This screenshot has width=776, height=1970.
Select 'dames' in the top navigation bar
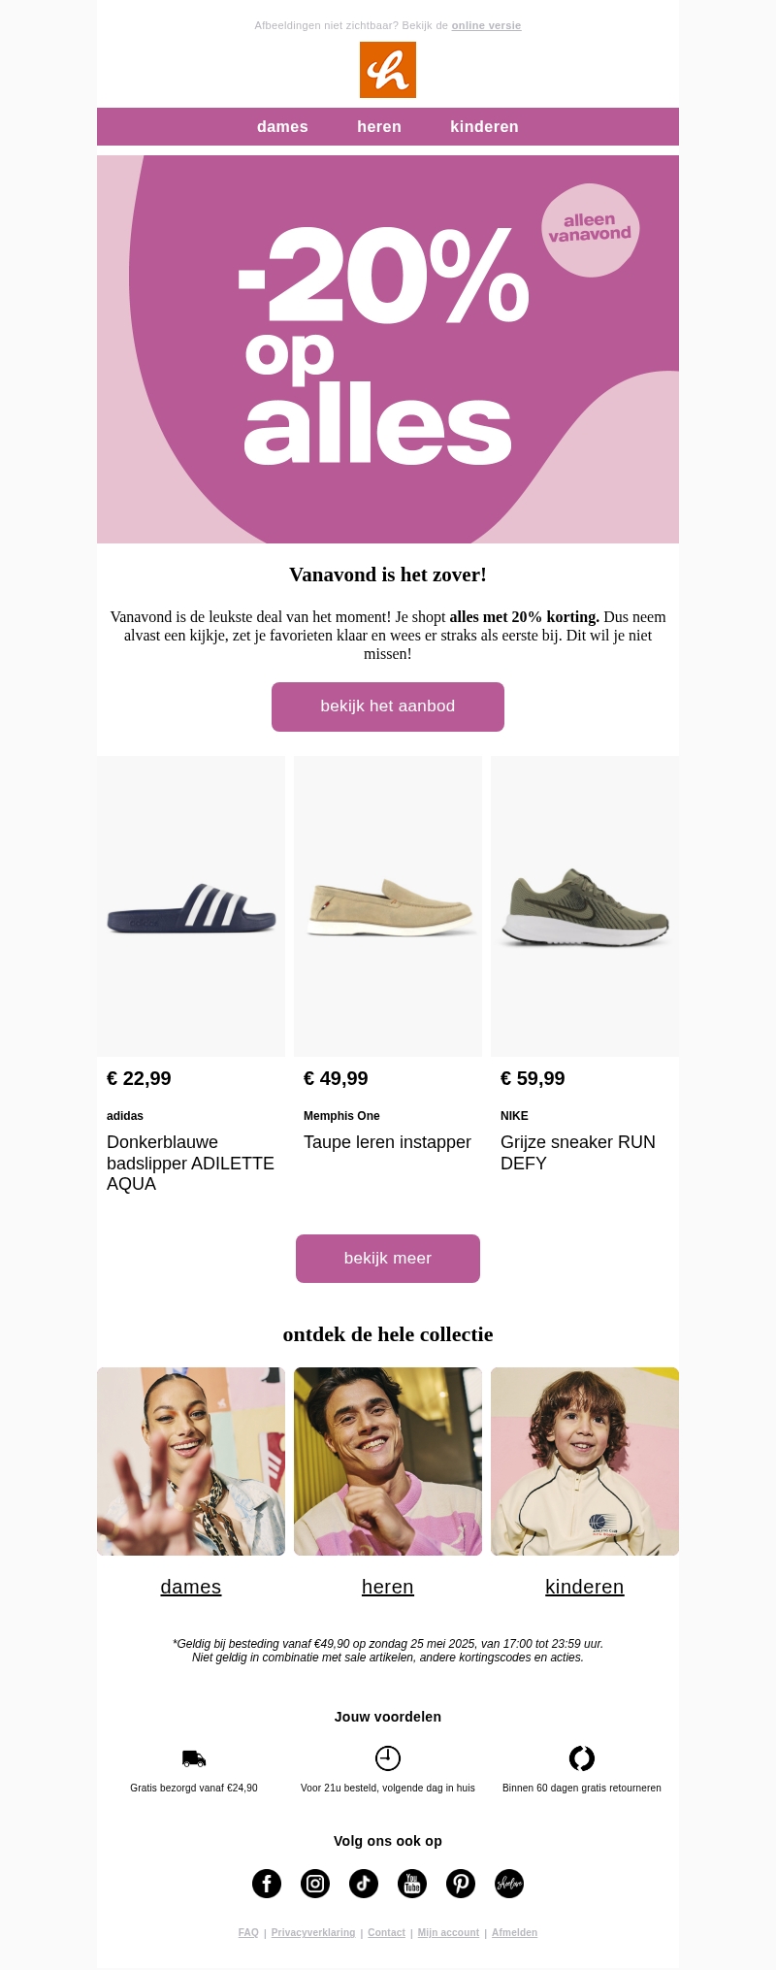(x=282, y=127)
